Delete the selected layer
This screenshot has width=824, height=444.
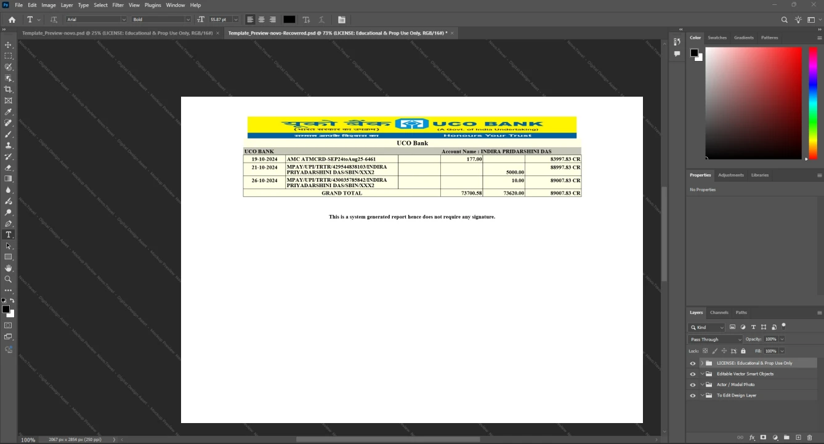pos(810,437)
